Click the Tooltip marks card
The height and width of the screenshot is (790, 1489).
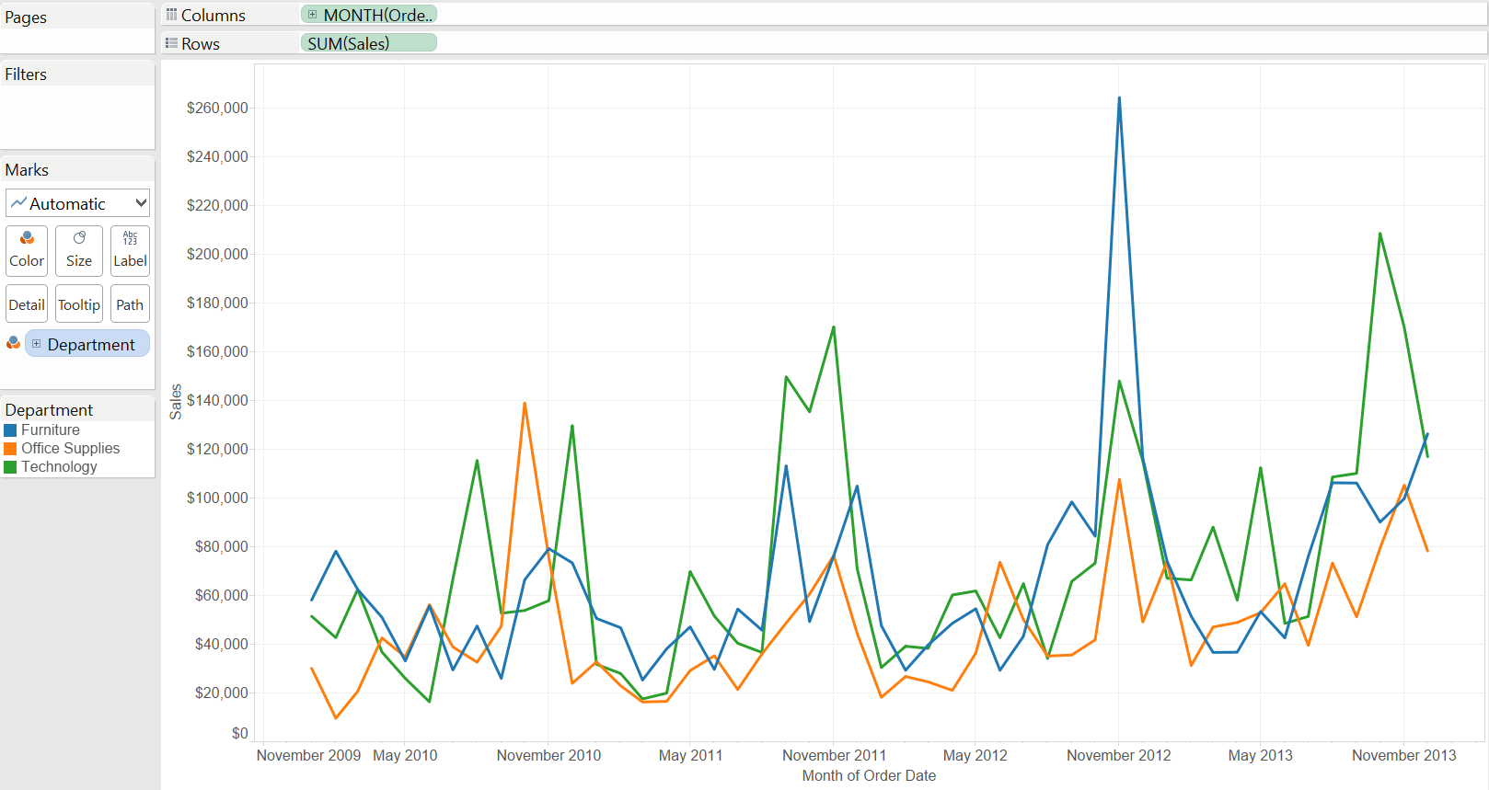(79, 304)
